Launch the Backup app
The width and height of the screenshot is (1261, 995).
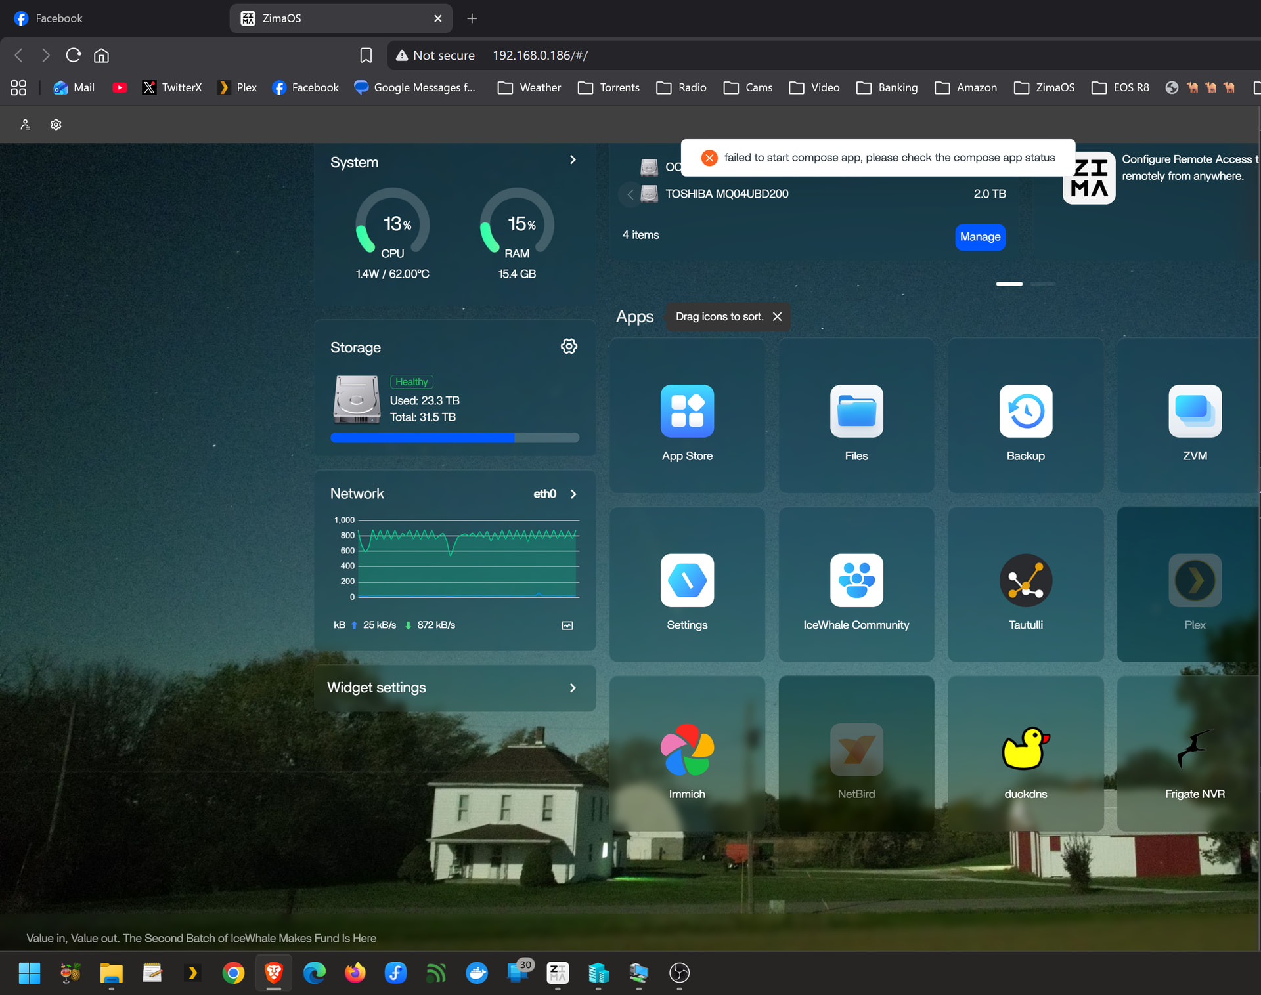click(x=1025, y=412)
